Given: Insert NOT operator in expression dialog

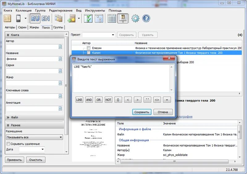Looking at the screenshot, I should (x=108, y=100).
